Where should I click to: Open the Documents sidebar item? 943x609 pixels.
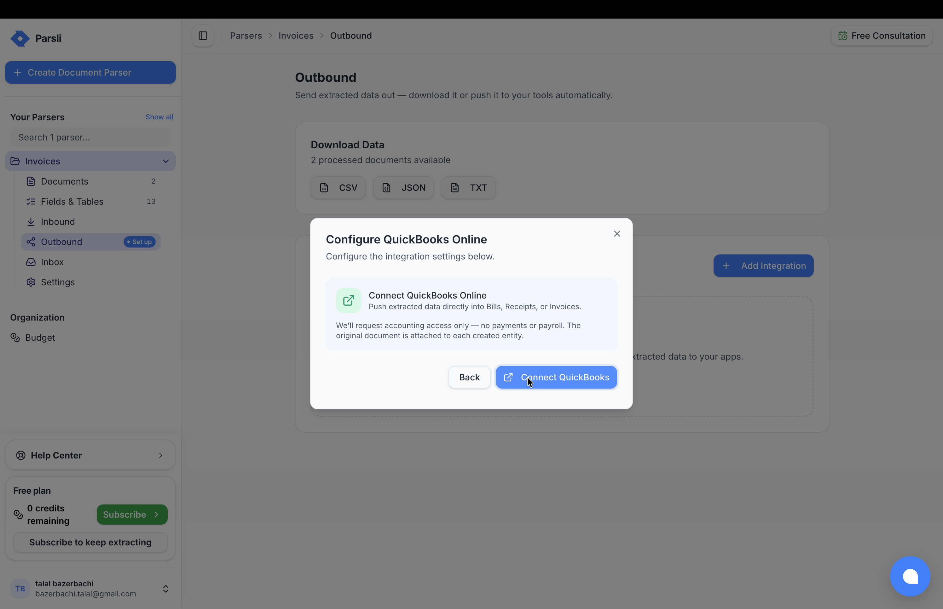(91, 181)
